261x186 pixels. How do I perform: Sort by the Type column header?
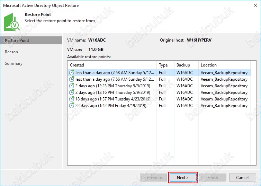[x=165, y=65]
